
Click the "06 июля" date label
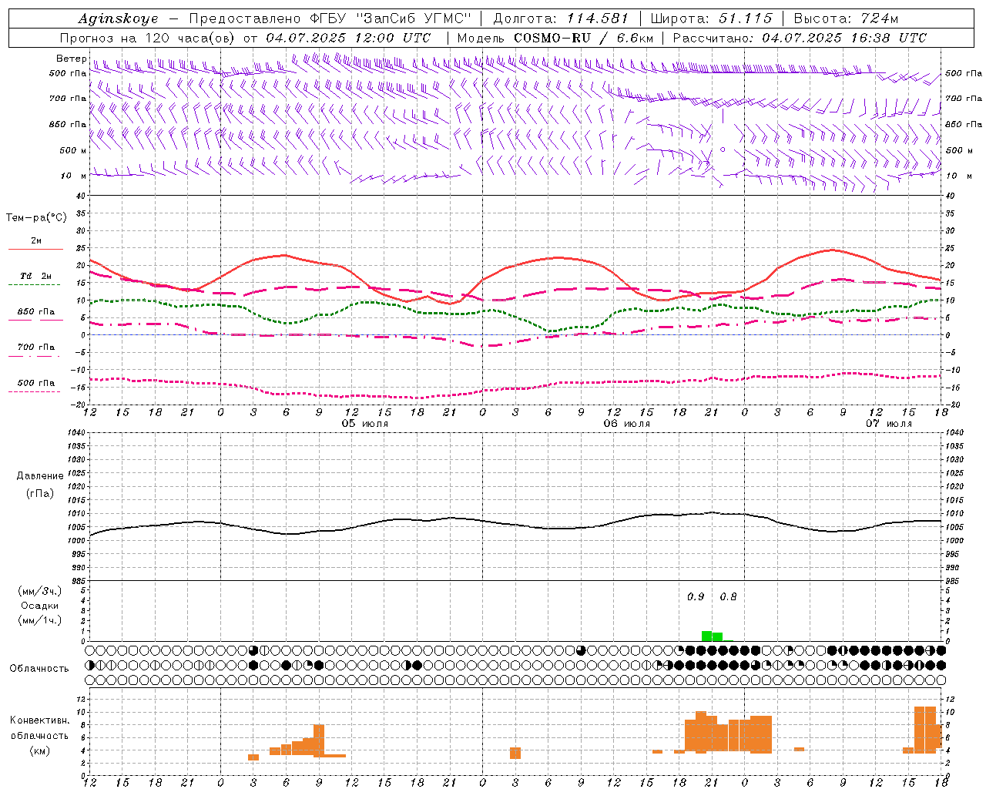(x=627, y=424)
